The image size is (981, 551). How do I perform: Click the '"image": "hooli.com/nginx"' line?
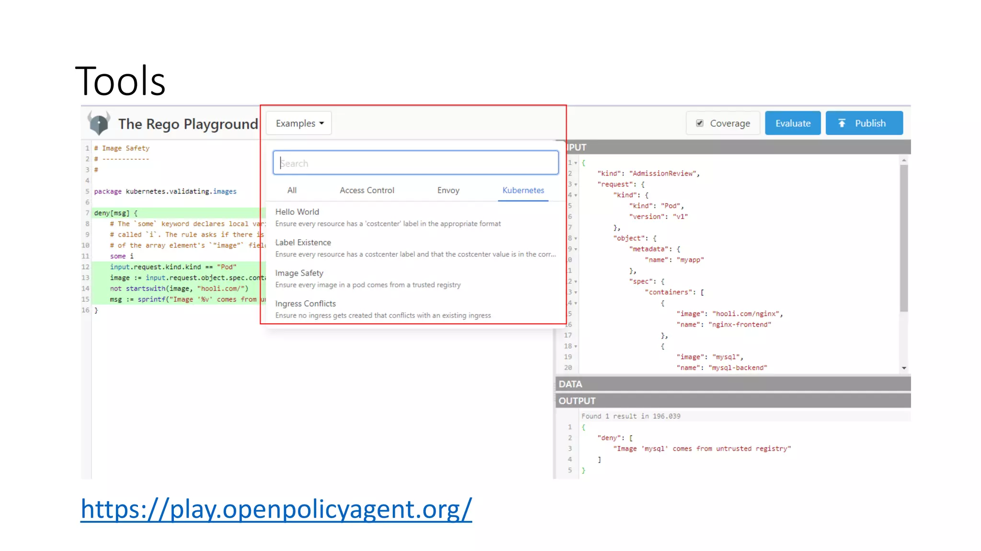[730, 314]
